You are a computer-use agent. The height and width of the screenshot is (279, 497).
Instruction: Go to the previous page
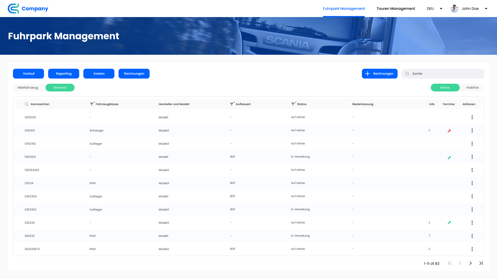(460, 263)
